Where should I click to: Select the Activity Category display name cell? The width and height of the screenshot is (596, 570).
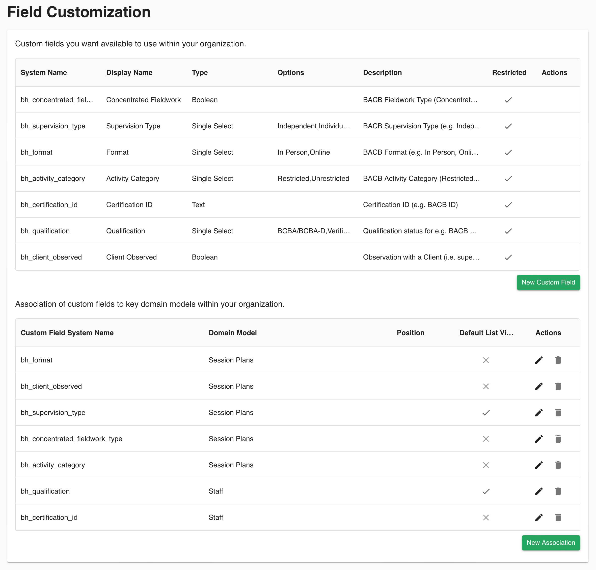pyautogui.click(x=132, y=179)
